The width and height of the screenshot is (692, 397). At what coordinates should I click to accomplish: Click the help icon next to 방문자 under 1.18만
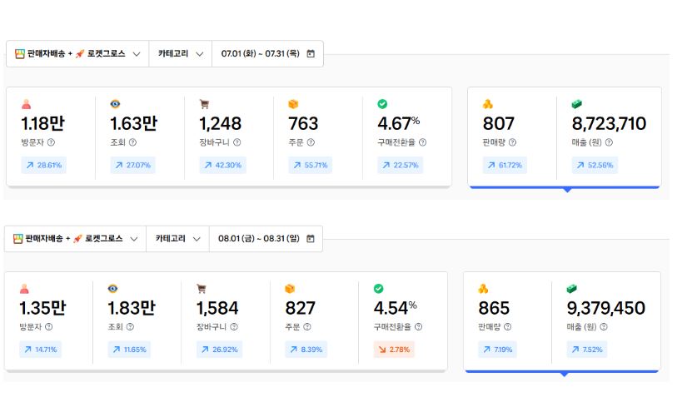[x=51, y=142]
